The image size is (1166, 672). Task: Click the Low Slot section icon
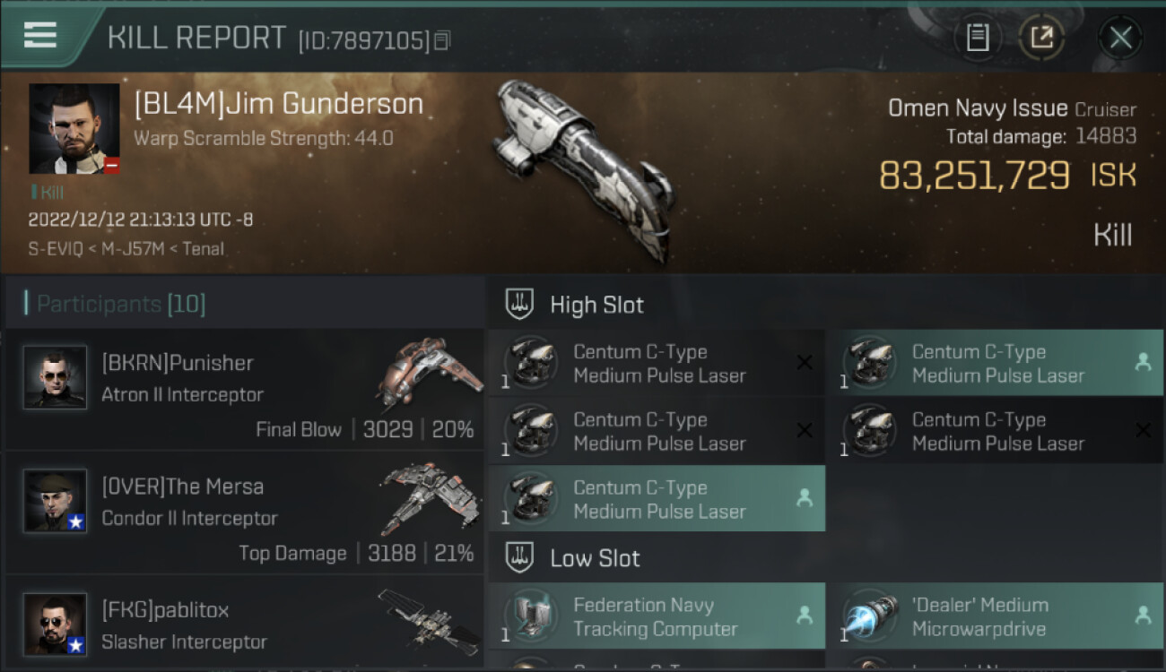(520, 557)
